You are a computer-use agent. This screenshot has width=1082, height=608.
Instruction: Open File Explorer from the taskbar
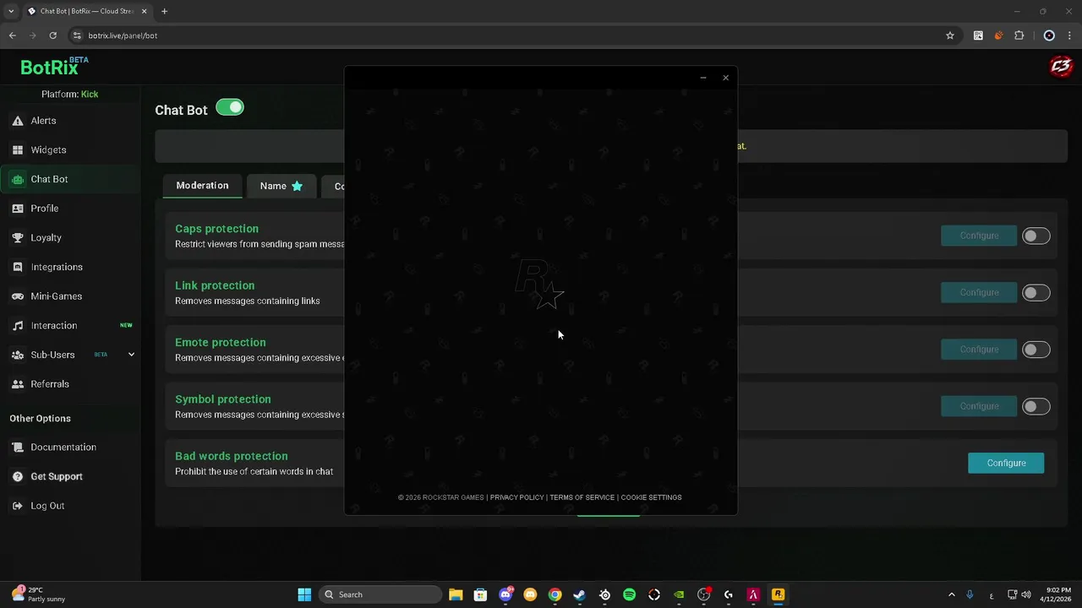456,594
